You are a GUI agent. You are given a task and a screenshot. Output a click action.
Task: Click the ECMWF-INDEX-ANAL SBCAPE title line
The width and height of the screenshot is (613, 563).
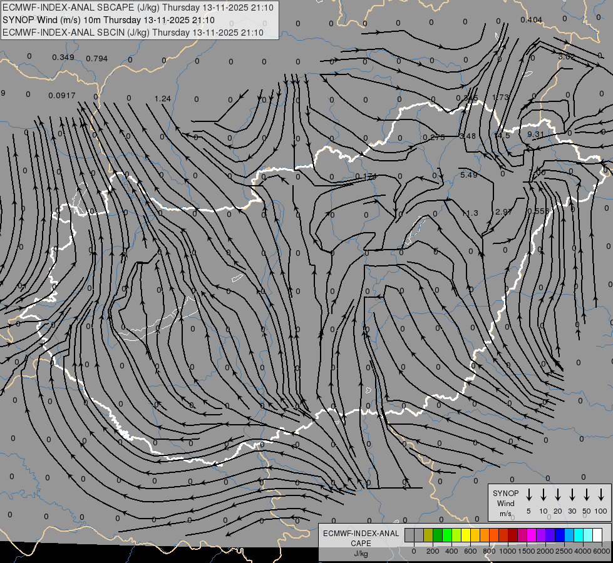[138, 8]
